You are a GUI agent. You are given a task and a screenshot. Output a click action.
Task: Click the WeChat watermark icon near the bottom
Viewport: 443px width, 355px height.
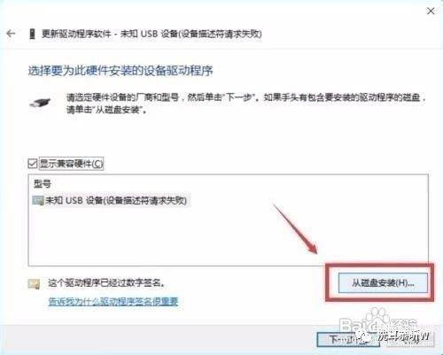tap(364, 337)
